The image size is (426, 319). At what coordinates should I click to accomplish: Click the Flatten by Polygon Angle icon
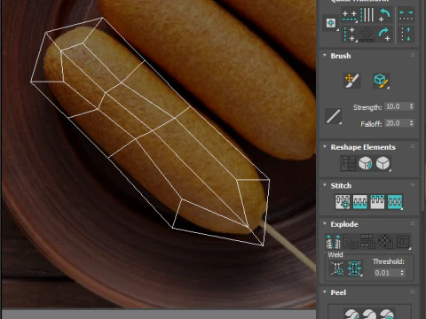coord(351,242)
